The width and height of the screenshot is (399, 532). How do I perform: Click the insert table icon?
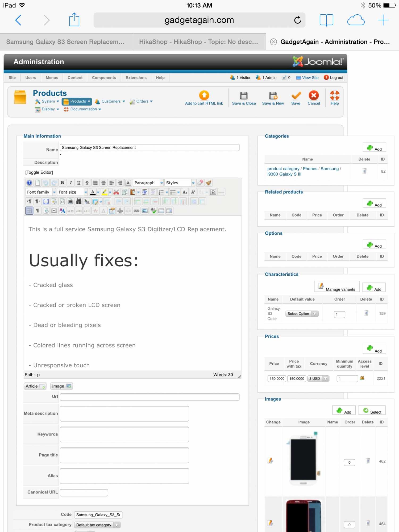(x=95, y=201)
